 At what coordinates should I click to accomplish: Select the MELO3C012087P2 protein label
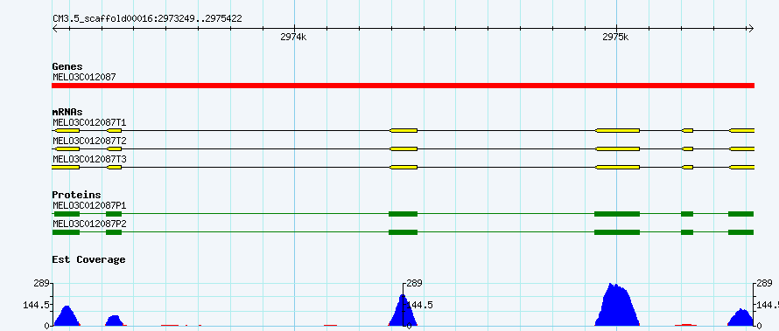point(89,224)
